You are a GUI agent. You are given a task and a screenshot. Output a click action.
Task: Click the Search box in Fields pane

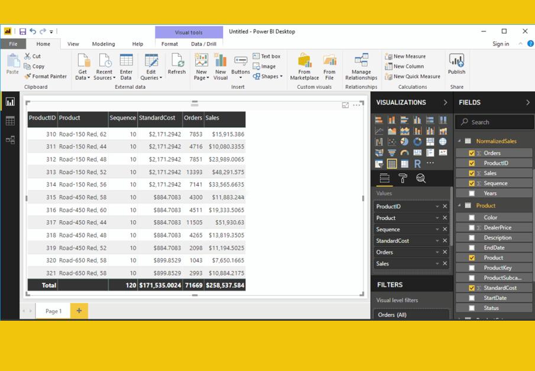coord(494,122)
